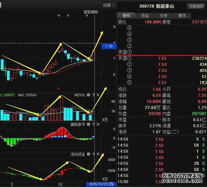
Task: Open the 分析 tab
Action: click(x=164, y=16)
